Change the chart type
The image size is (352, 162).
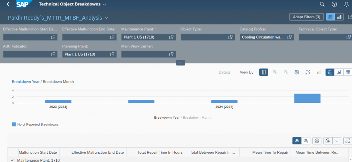pos(319,72)
